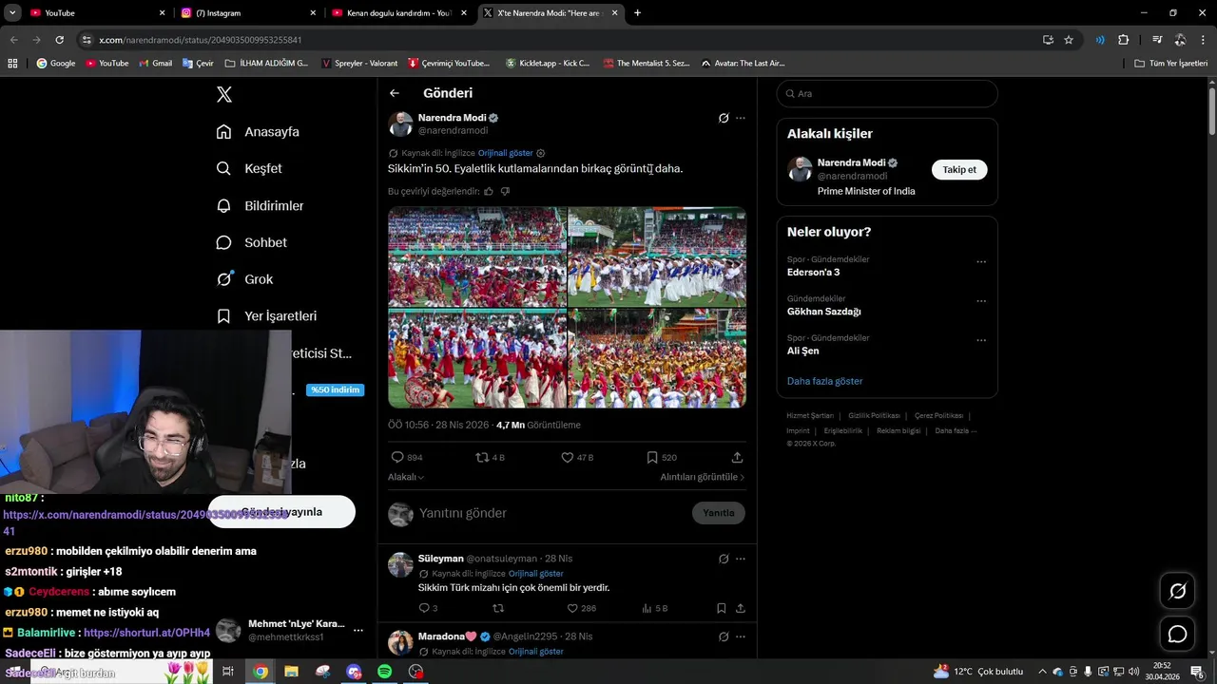Open more options on Narendra Modi's post

[x=741, y=118]
